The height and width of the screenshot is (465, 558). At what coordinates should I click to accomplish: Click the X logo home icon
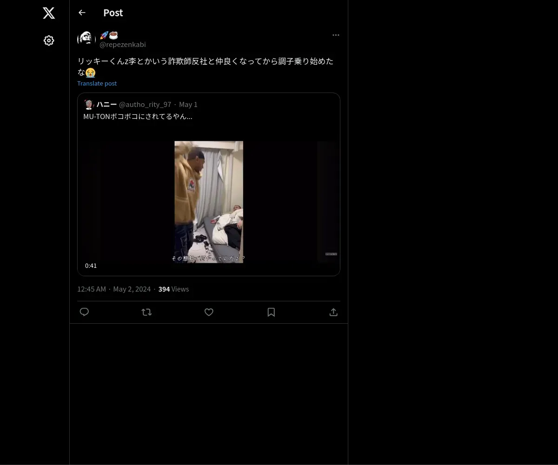pos(49,13)
